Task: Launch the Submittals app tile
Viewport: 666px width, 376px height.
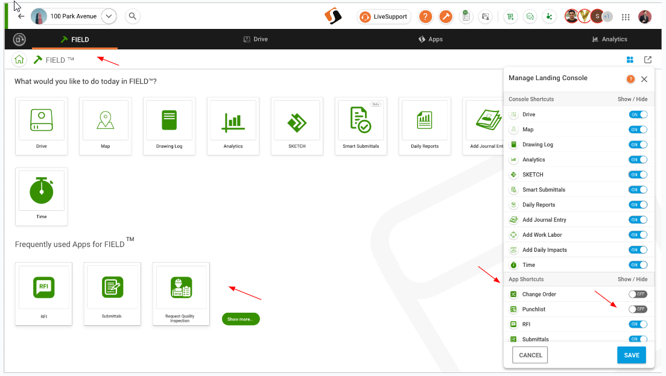Action: 112,293
